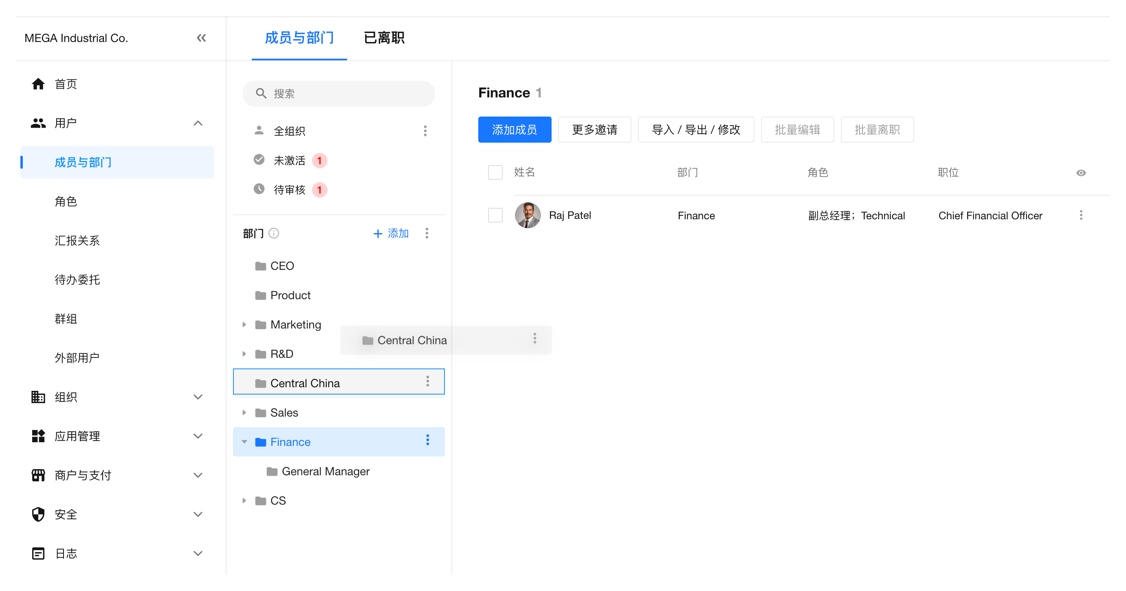Viewport: 1126px width, 591px height.
Task: Click 添加 link to add department
Action: 391,233
